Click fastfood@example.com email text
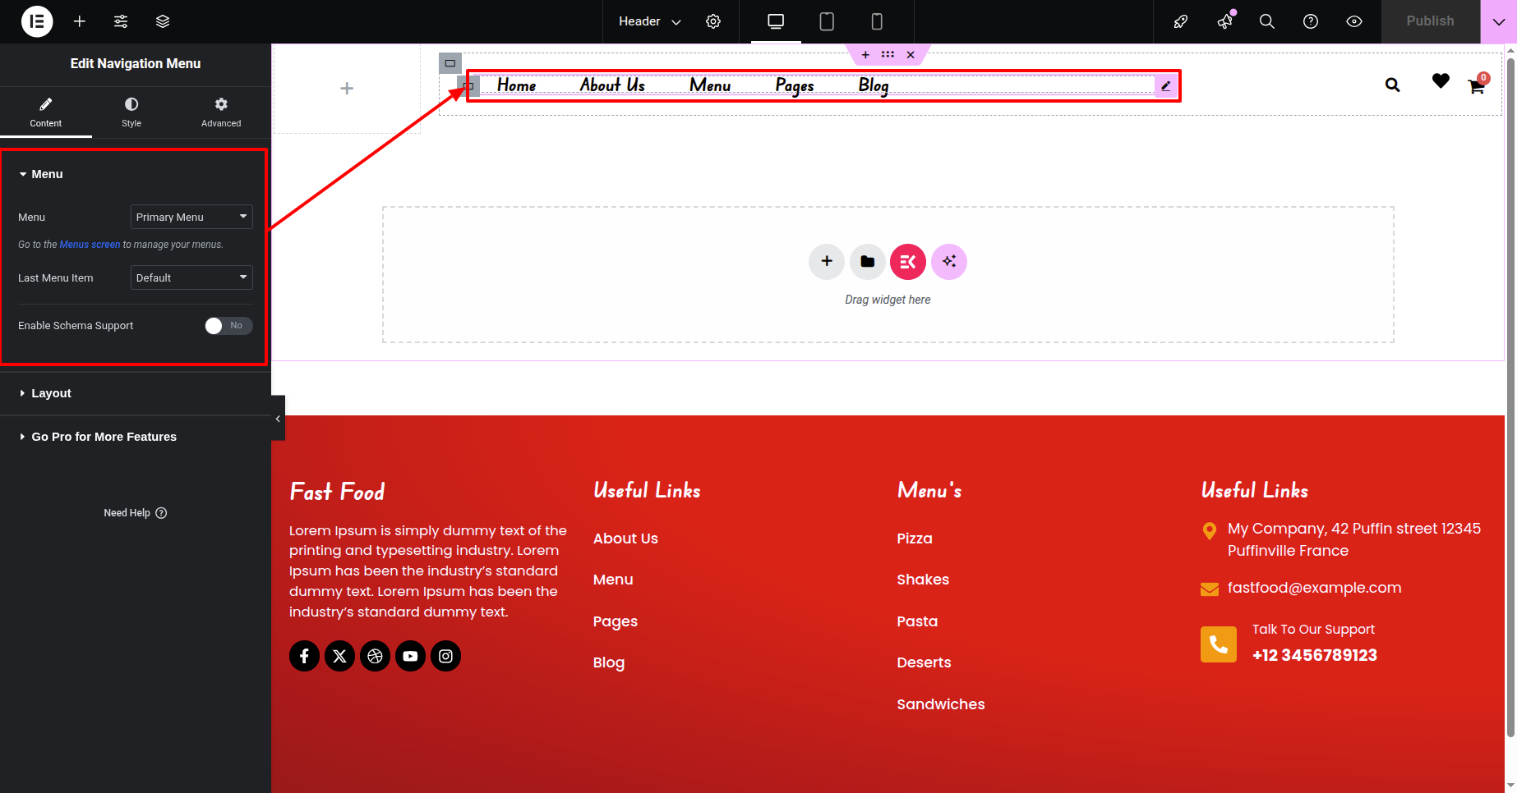The width and height of the screenshot is (1517, 793). click(1315, 588)
